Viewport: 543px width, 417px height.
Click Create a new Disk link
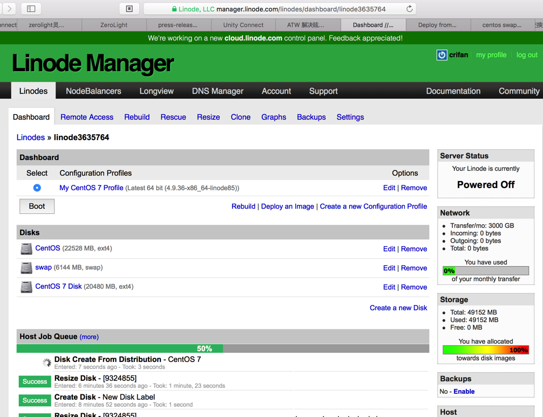point(398,308)
